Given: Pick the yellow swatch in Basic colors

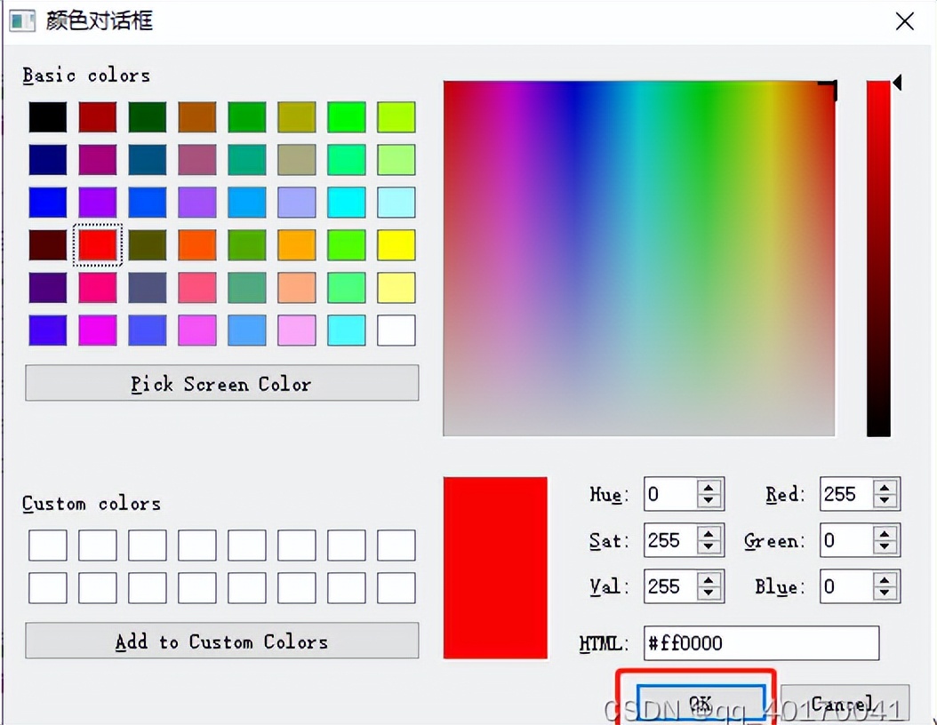Looking at the screenshot, I should pos(396,245).
